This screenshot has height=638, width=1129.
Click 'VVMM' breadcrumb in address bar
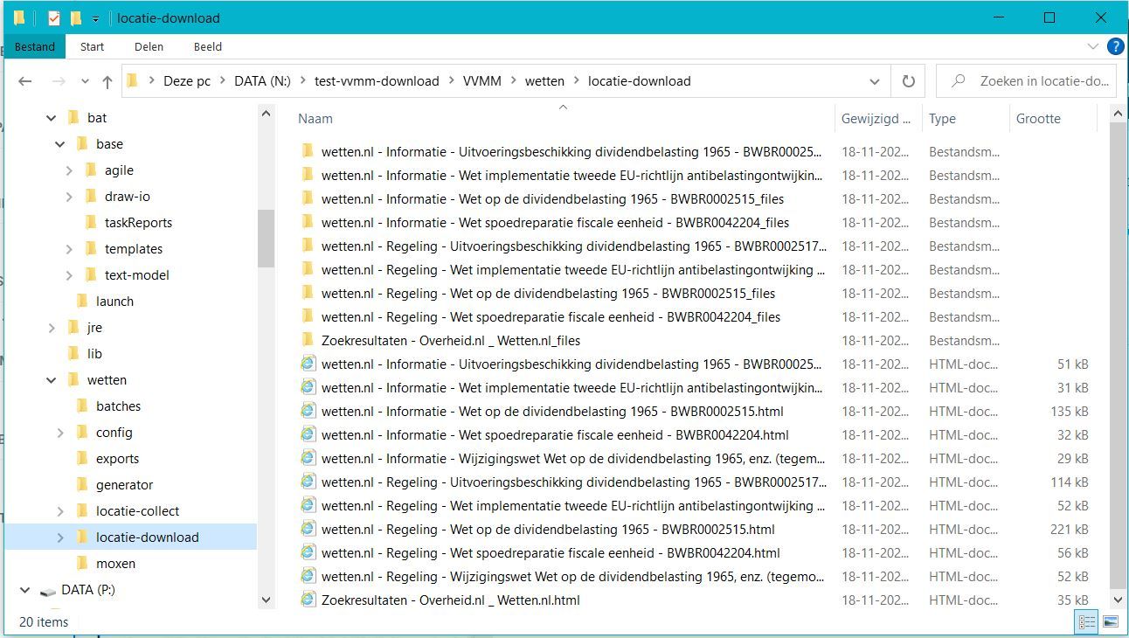point(482,81)
